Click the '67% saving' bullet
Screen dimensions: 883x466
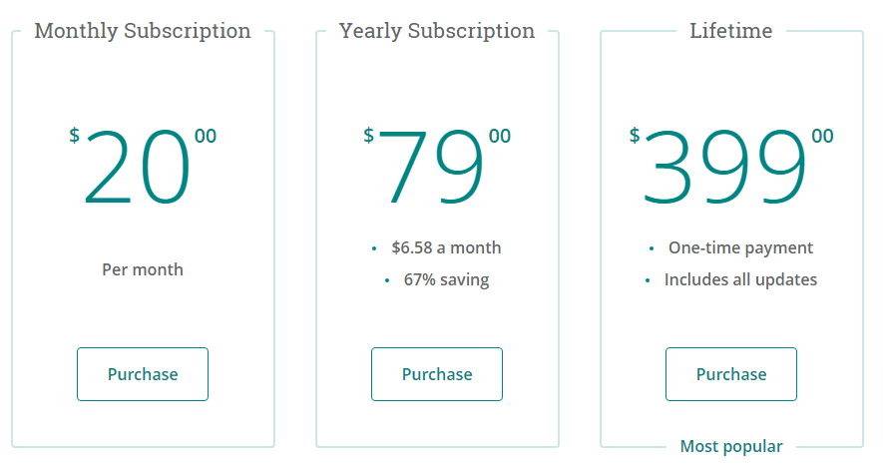tap(447, 279)
